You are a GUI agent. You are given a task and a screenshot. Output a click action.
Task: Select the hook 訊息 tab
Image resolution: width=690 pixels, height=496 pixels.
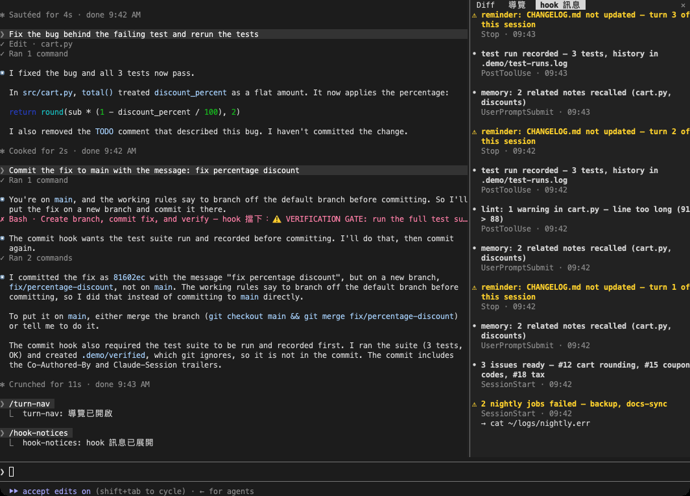560,5
